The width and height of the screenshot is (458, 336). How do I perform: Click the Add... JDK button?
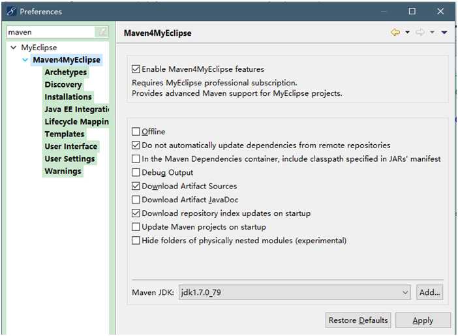[430, 292]
